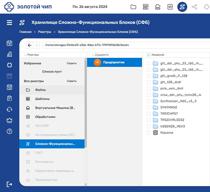Screen dimensions: 210x192
Task: Collapse the Избранное section via Скрыть
Action: (x=72, y=63)
